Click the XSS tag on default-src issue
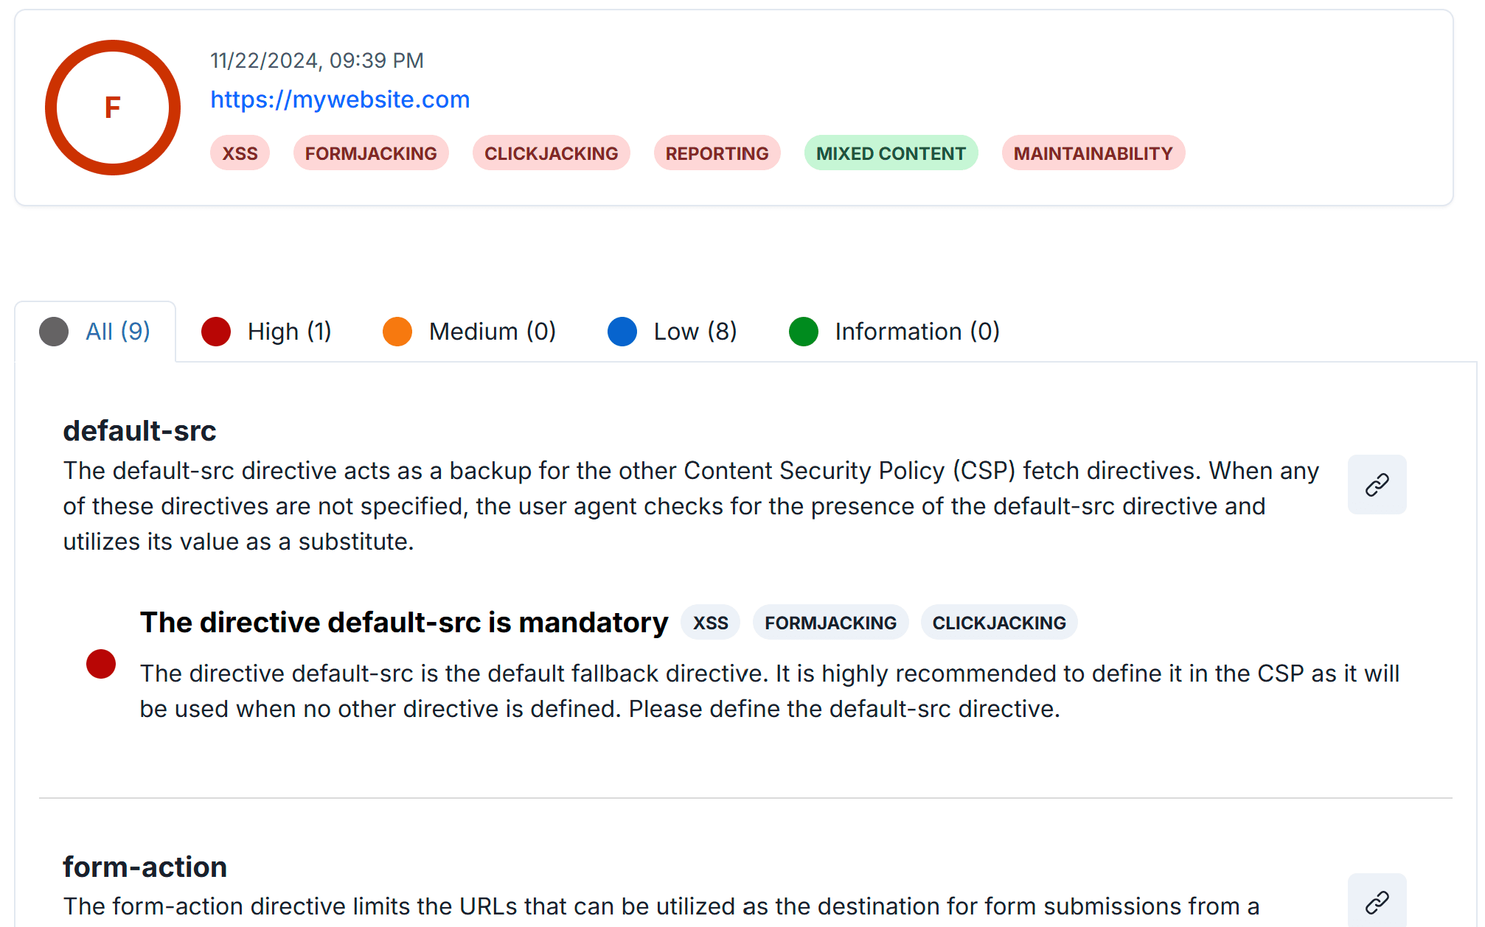Viewport: 1485px width, 927px height. click(711, 621)
